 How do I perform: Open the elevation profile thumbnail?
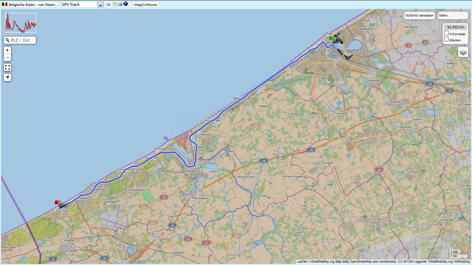(20, 23)
